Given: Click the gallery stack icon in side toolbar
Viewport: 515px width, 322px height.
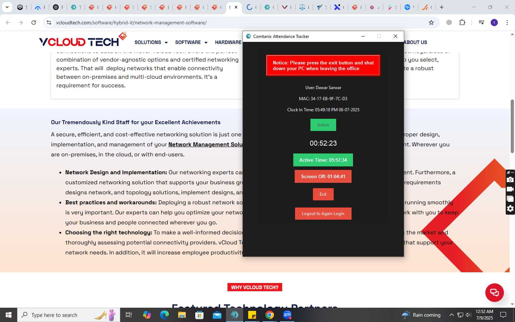Looking at the screenshot, I should (510, 199).
